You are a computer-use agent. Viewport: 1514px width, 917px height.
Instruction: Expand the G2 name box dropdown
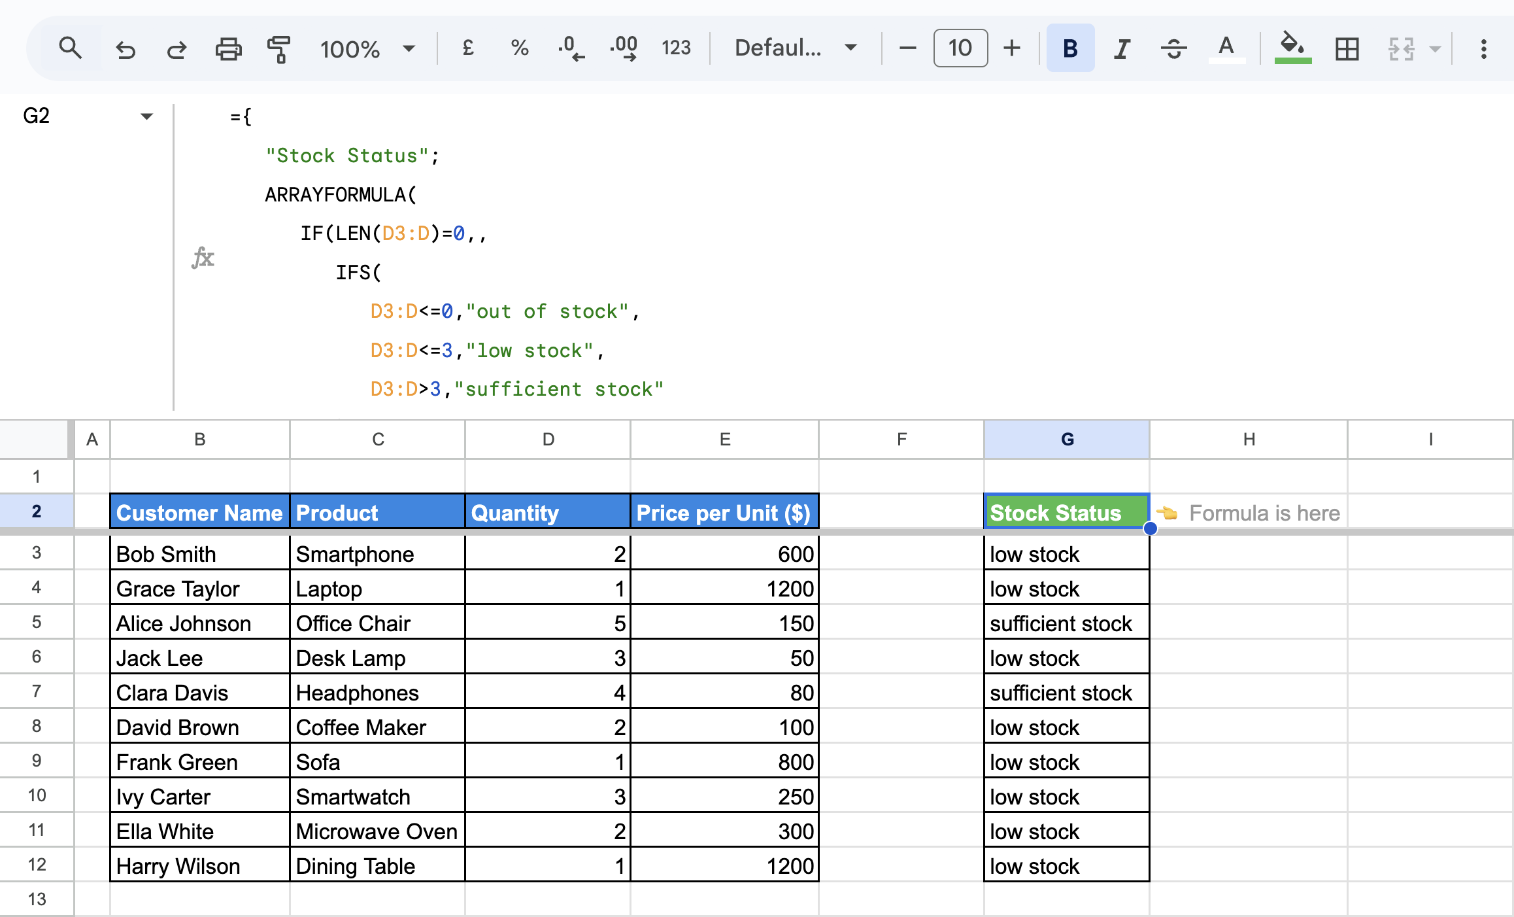(146, 116)
